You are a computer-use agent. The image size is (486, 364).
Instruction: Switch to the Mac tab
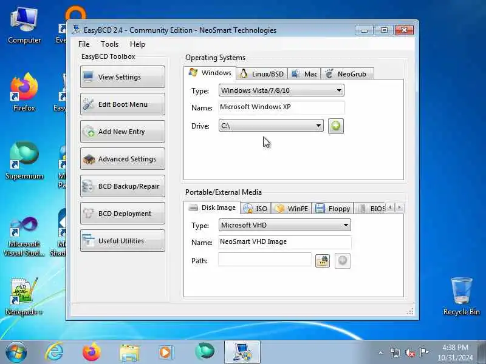click(304, 73)
